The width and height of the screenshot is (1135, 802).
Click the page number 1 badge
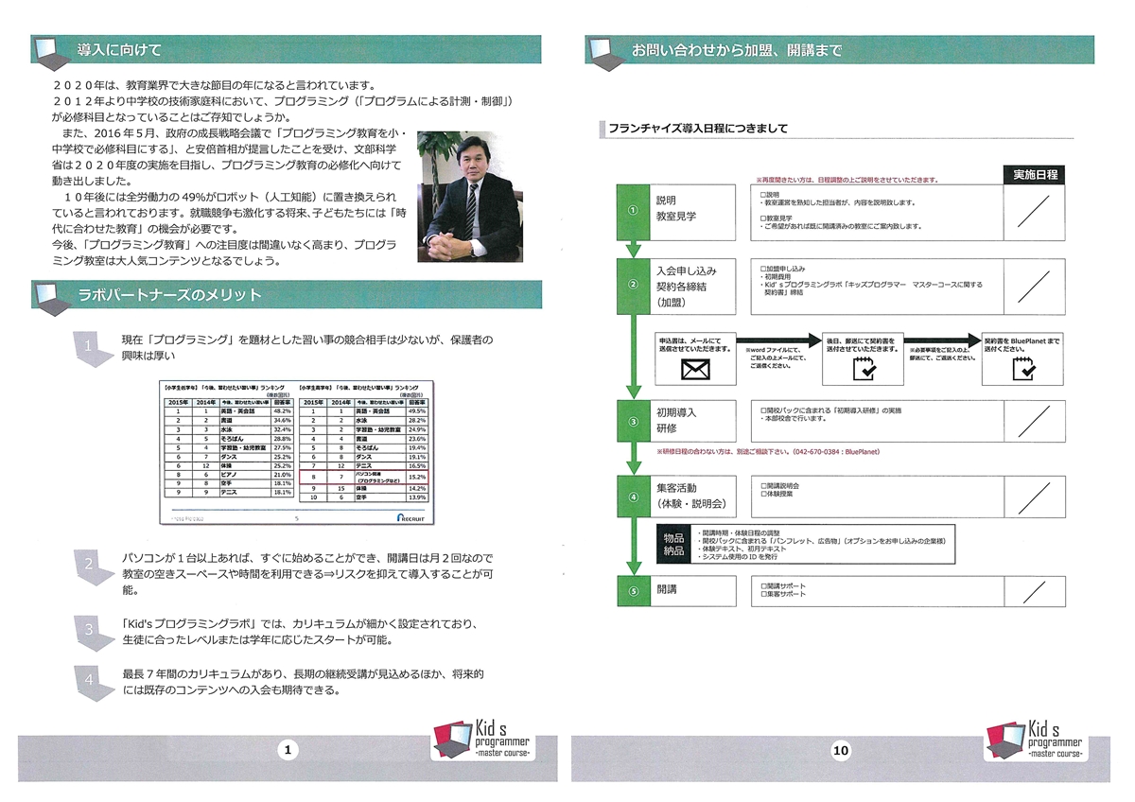pos(288,751)
